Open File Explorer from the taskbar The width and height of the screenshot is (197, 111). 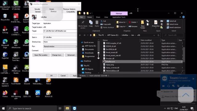[x=67, y=108]
